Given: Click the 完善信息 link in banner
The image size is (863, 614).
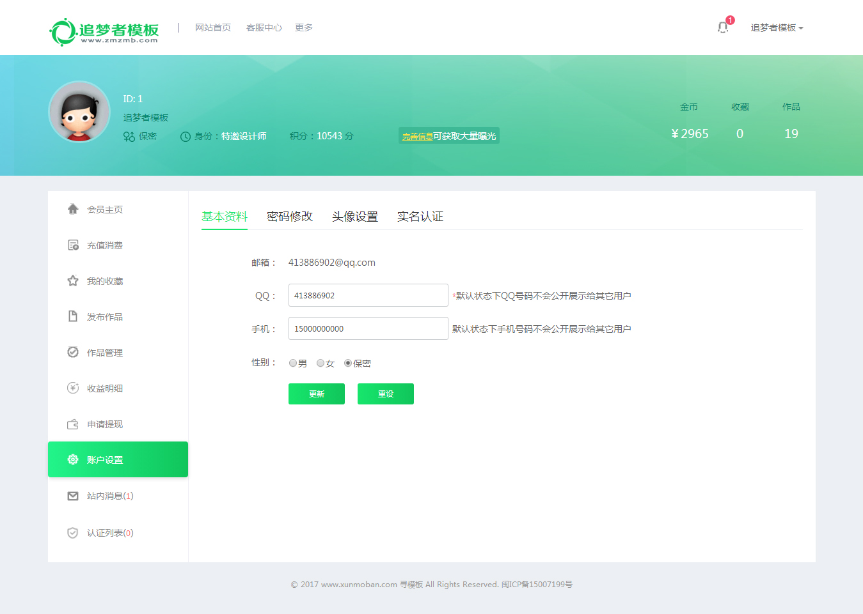Looking at the screenshot, I should pyautogui.click(x=417, y=137).
